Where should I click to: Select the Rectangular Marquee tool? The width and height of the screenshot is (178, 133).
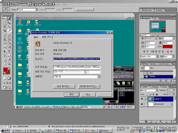5,23
